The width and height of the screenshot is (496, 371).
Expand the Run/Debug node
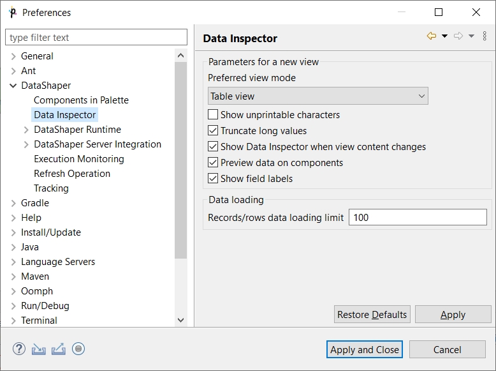click(13, 306)
